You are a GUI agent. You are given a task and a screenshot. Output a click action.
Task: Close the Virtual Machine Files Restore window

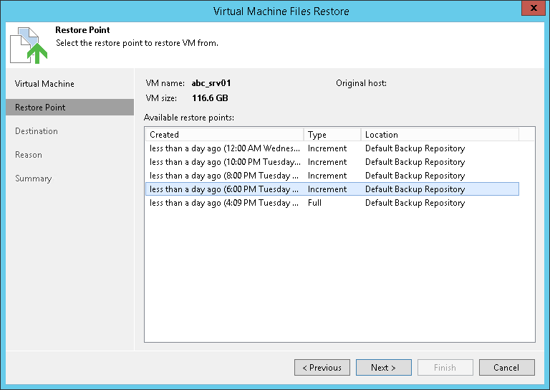click(530, 10)
